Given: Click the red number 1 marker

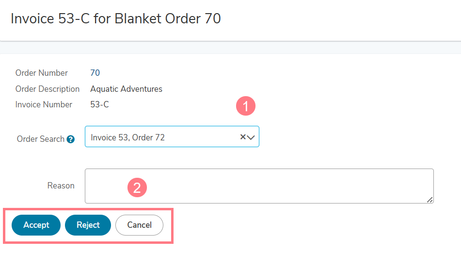Looking at the screenshot, I should click(x=246, y=106).
